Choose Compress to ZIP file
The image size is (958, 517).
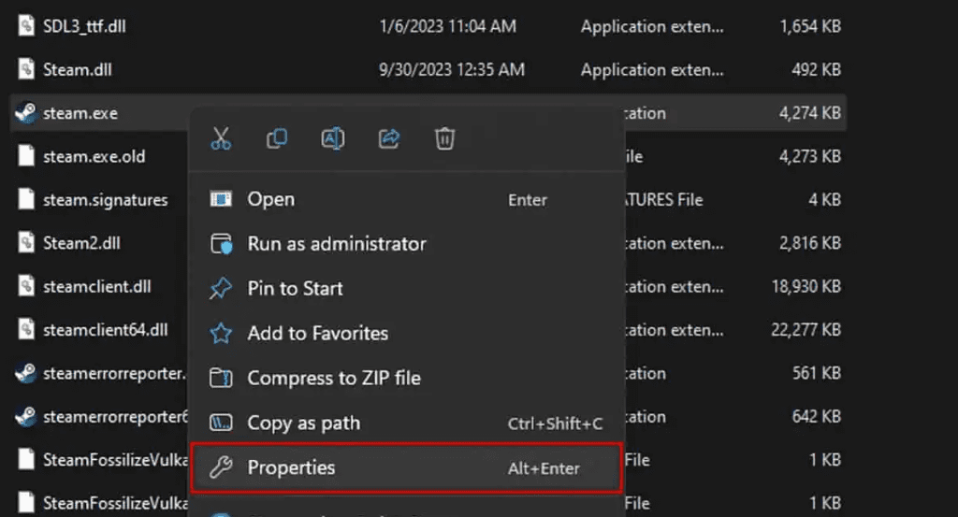[333, 379]
